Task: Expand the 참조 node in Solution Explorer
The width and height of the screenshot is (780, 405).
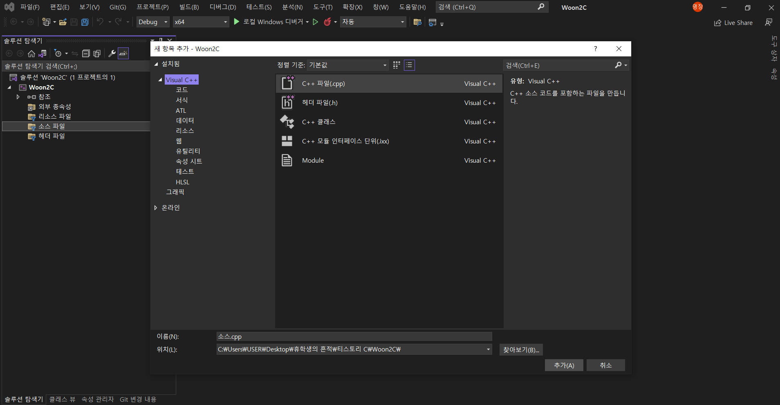Action: (x=18, y=97)
